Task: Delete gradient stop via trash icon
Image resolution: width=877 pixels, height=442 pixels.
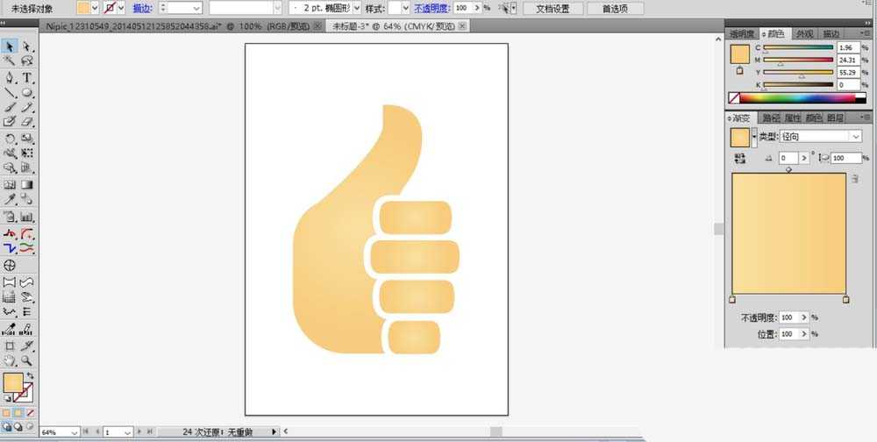Action: (x=854, y=179)
